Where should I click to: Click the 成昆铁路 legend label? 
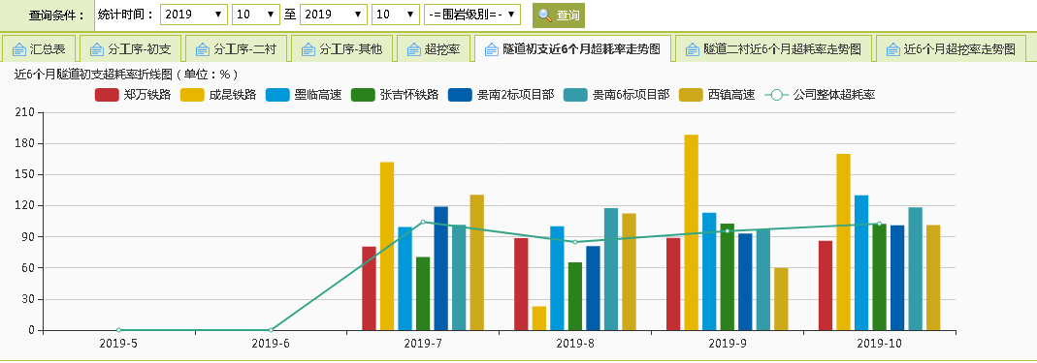232,95
